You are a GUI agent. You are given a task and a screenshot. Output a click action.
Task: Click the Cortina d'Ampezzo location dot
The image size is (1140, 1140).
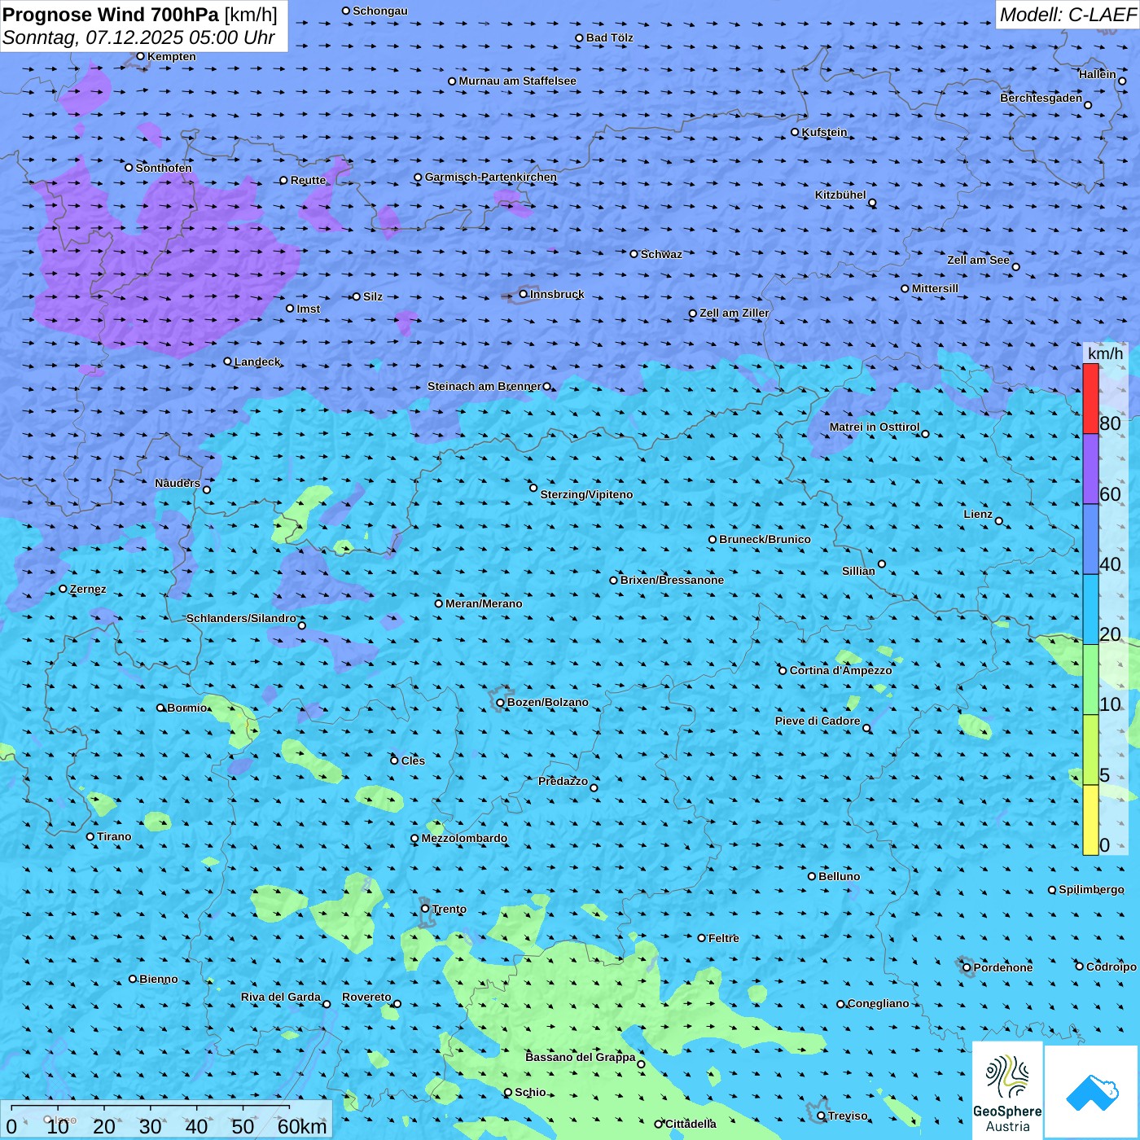(x=783, y=671)
